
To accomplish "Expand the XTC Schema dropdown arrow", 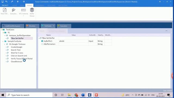I will pyautogui.click(x=23, y=16).
